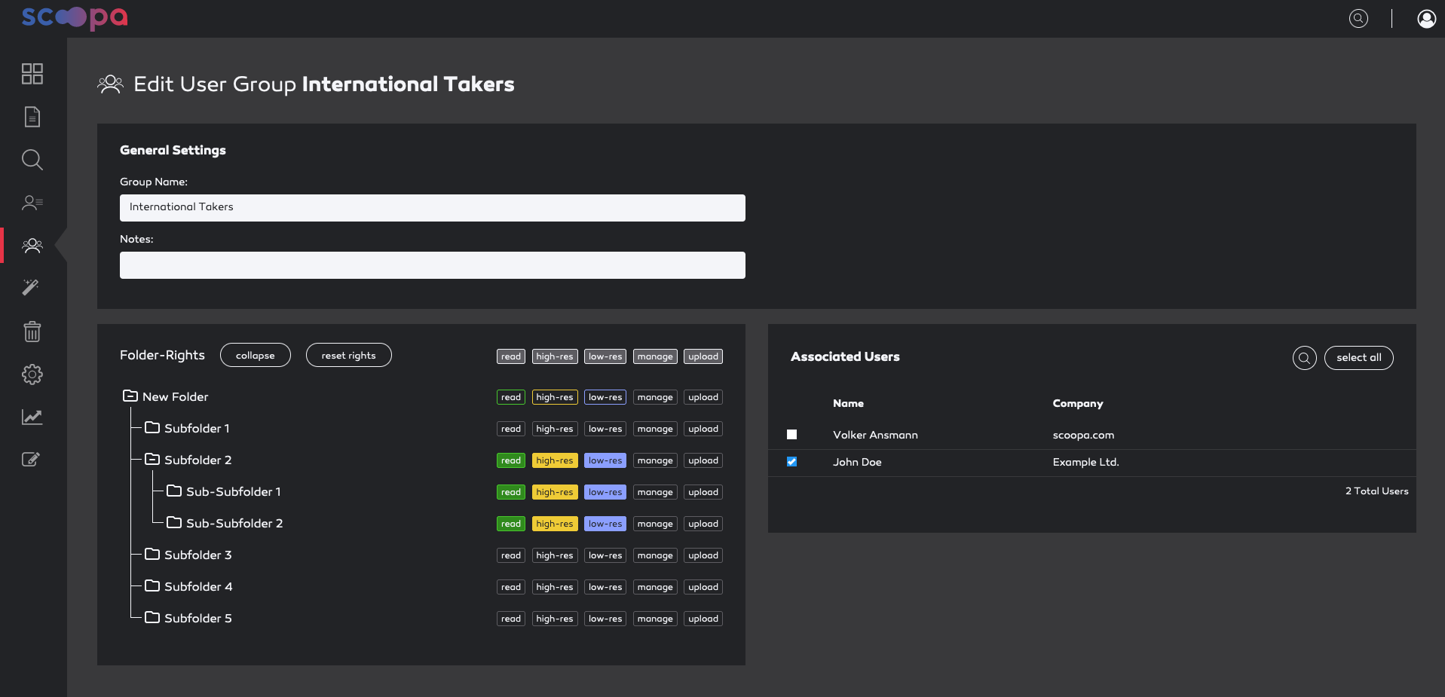This screenshot has height=697, width=1445.
Task: Select Subfolder 4 tree item
Action: 198,586
